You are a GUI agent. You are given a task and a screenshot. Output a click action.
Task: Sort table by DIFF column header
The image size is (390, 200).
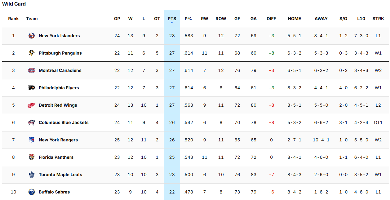[x=271, y=19]
